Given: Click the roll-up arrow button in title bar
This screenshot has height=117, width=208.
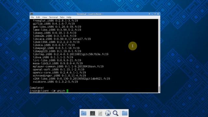Looking at the screenshot, I should coord(149,14).
